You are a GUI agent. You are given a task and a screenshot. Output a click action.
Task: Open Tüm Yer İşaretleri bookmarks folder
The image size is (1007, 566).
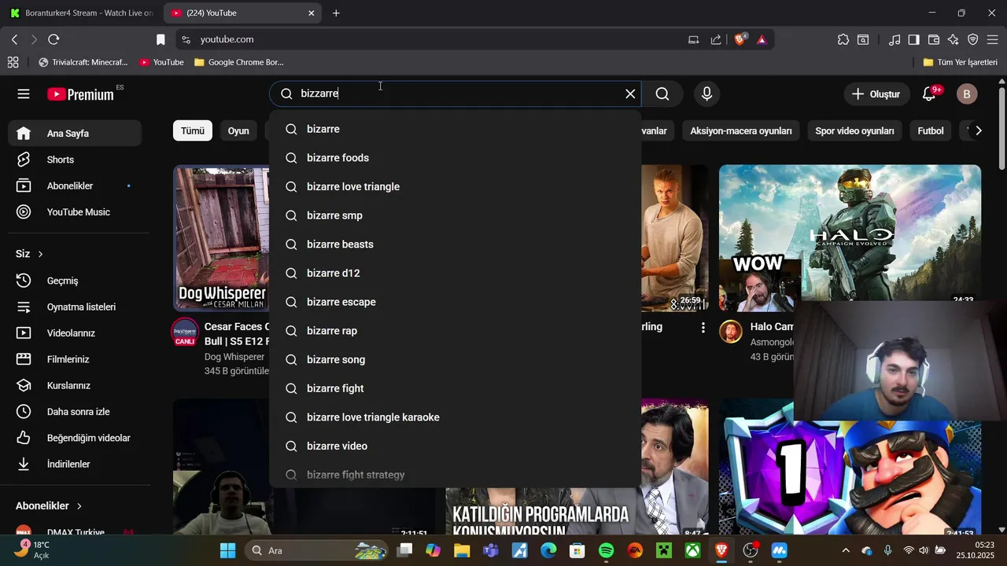click(x=960, y=62)
